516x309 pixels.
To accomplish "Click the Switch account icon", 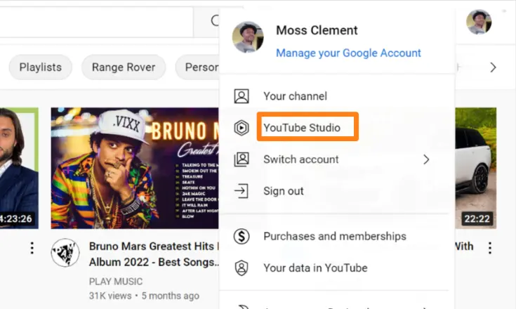I will [x=242, y=159].
